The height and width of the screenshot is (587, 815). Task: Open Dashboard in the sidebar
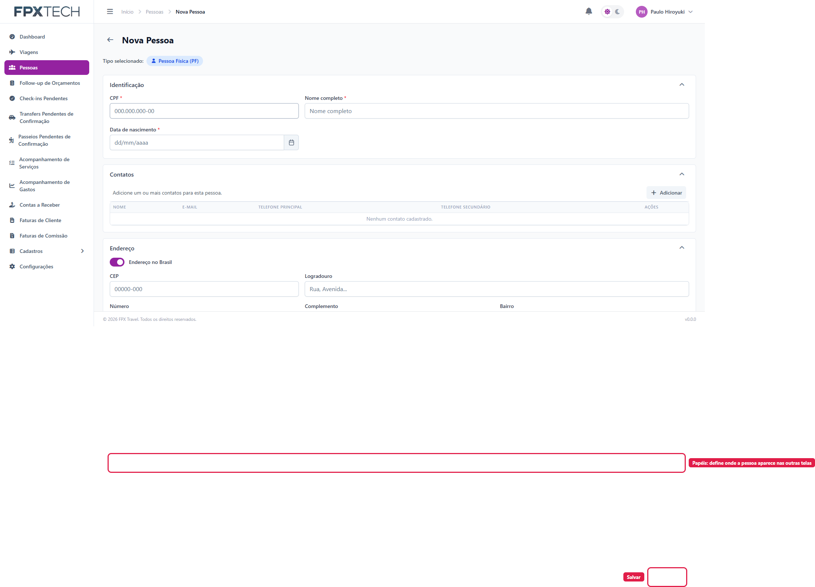coord(47,37)
